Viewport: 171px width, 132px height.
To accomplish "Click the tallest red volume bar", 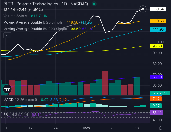I will click(105, 83).
